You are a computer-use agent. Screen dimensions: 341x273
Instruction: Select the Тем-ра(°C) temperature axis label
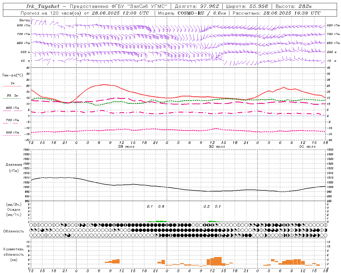(13, 75)
